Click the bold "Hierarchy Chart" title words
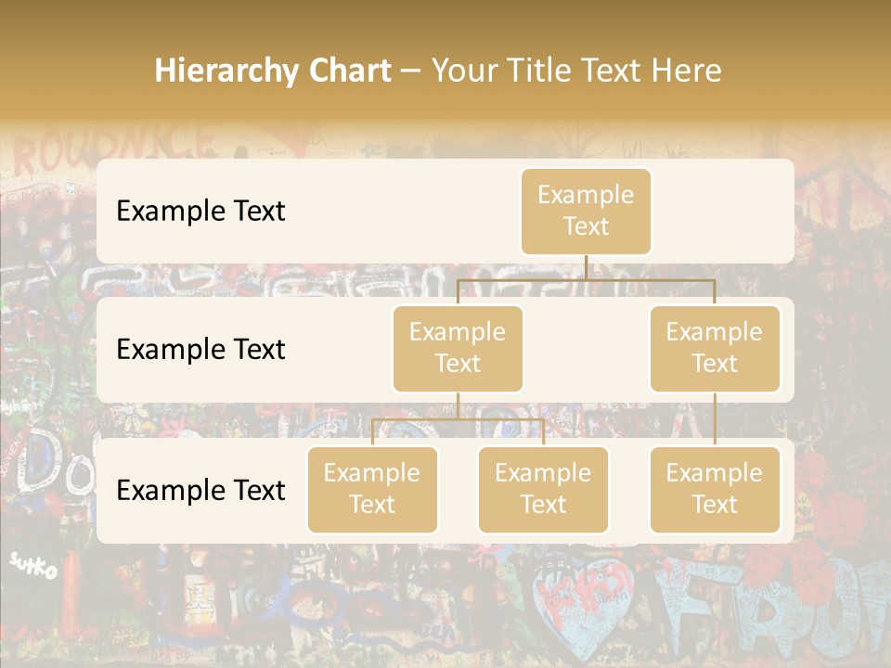This screenshot has width=891, height=668. [273, 71]
